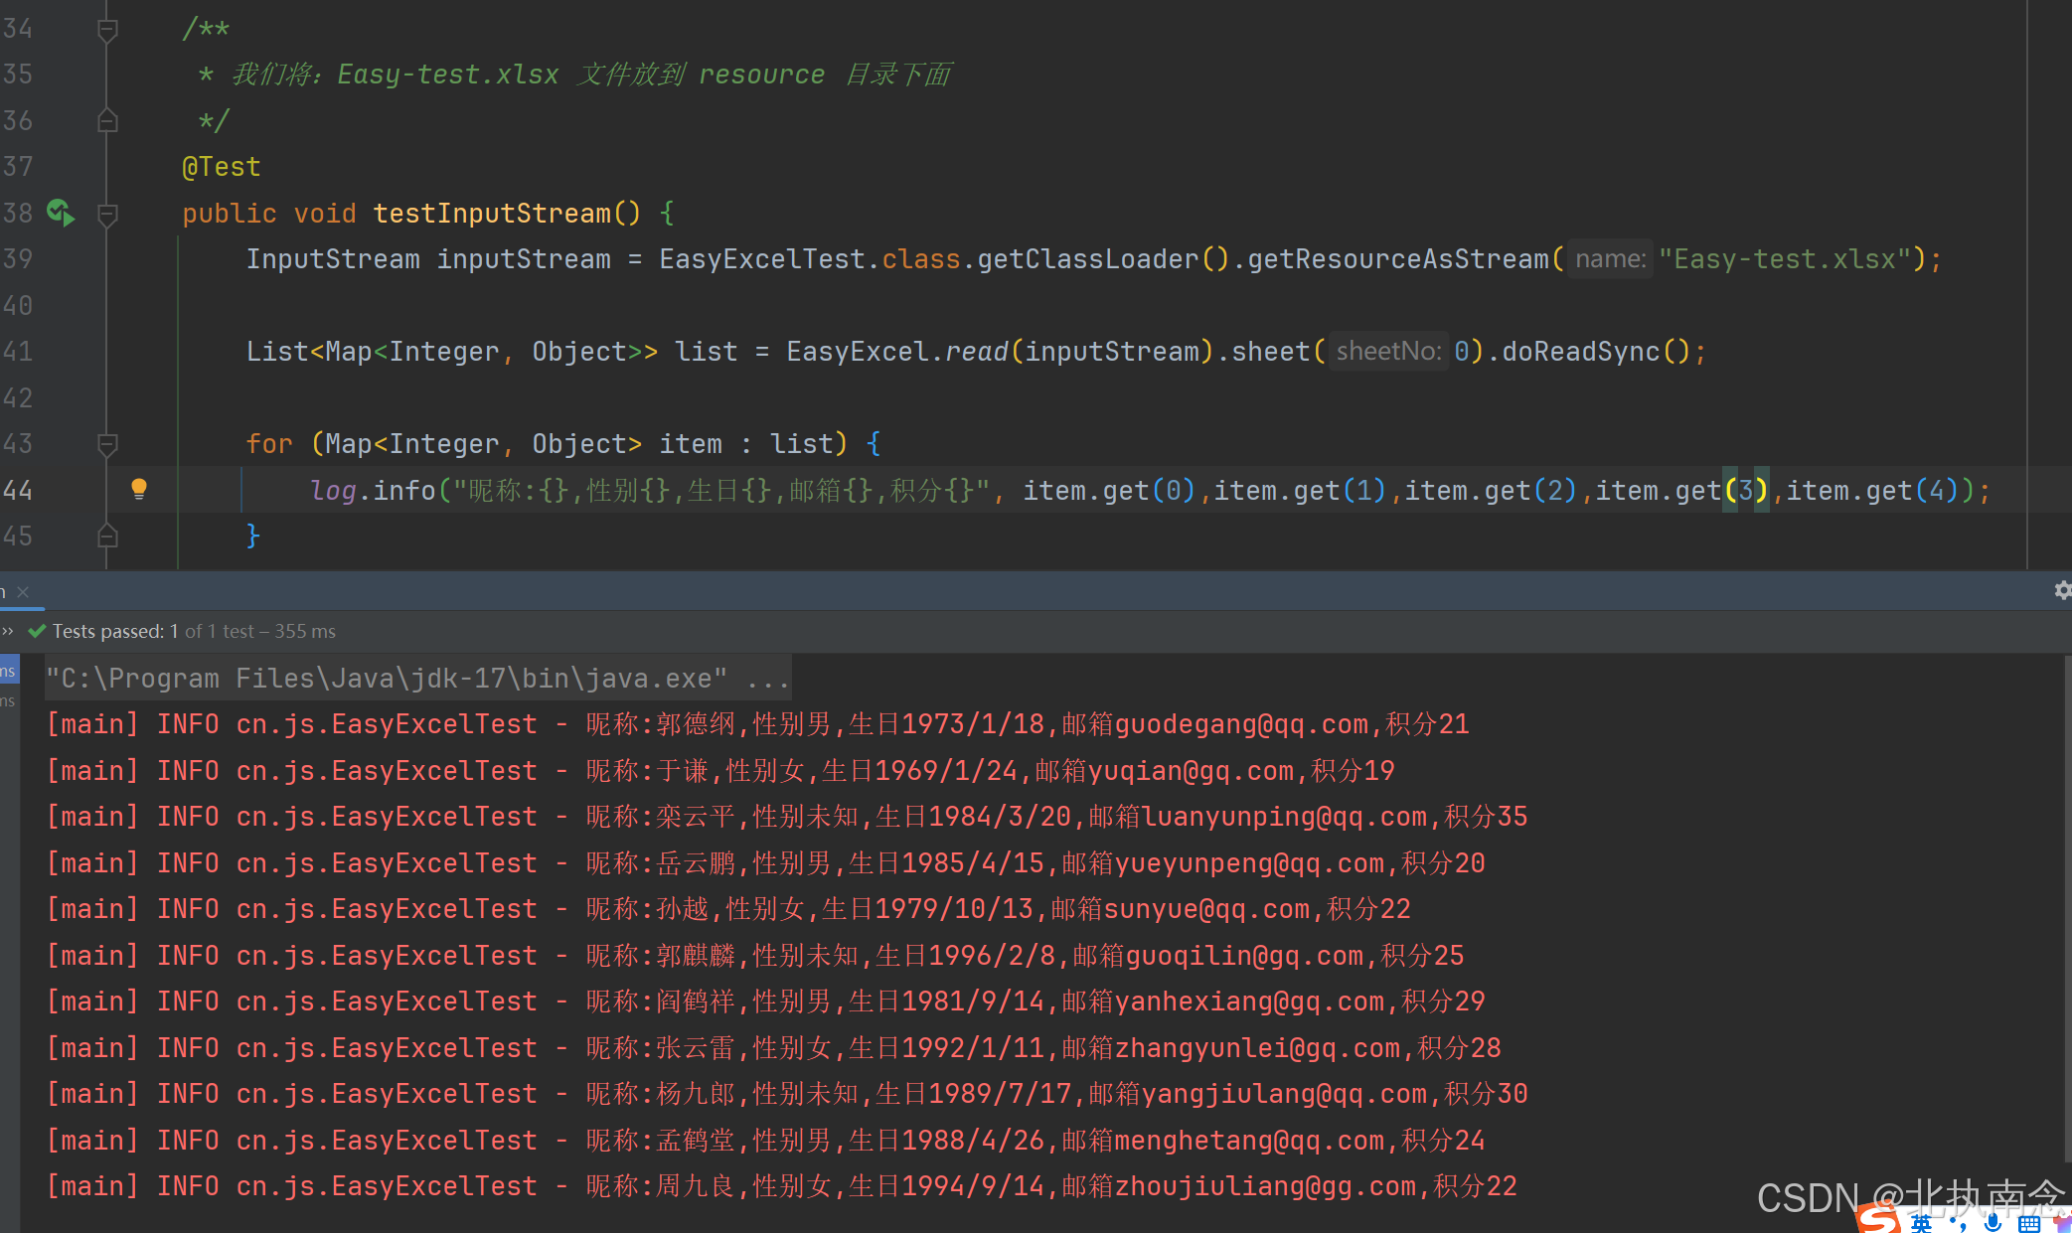Collapse testInputStream method using its fold marker

click(x=108, y=214)
